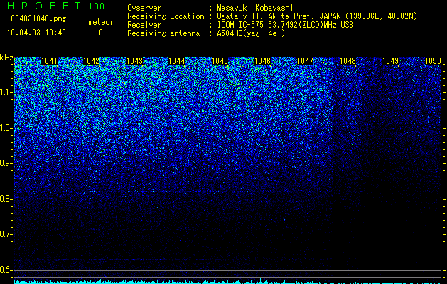This screenshot has width=447, height=284.
Task: Click the 1.0 kHz frequency axis label
Action: pos(6,128)
